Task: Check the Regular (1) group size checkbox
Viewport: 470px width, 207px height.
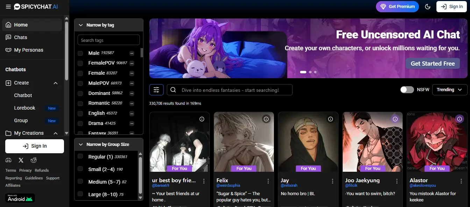Action: [x=80, y=157]
